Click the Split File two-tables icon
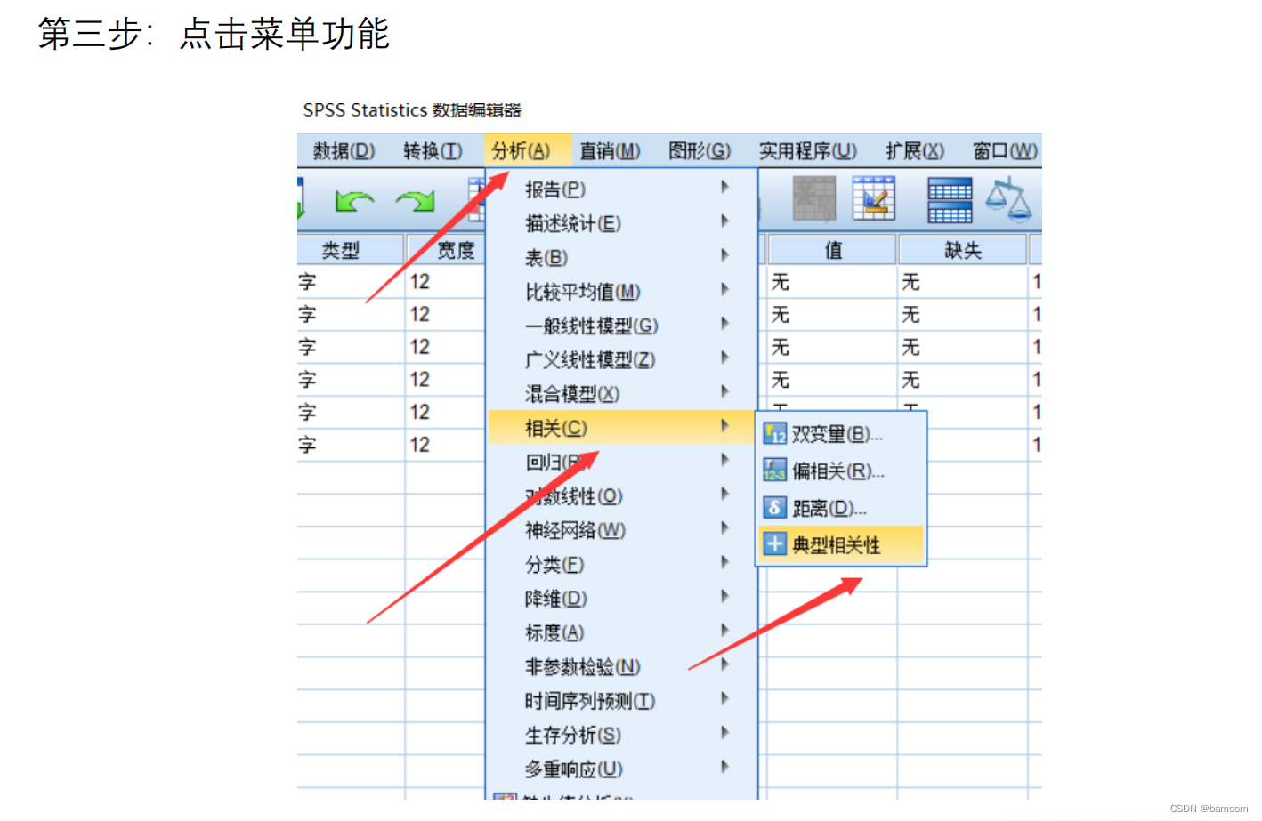Image resolution: width=1262 pixels, height=821 pixels. click(950, 200)
